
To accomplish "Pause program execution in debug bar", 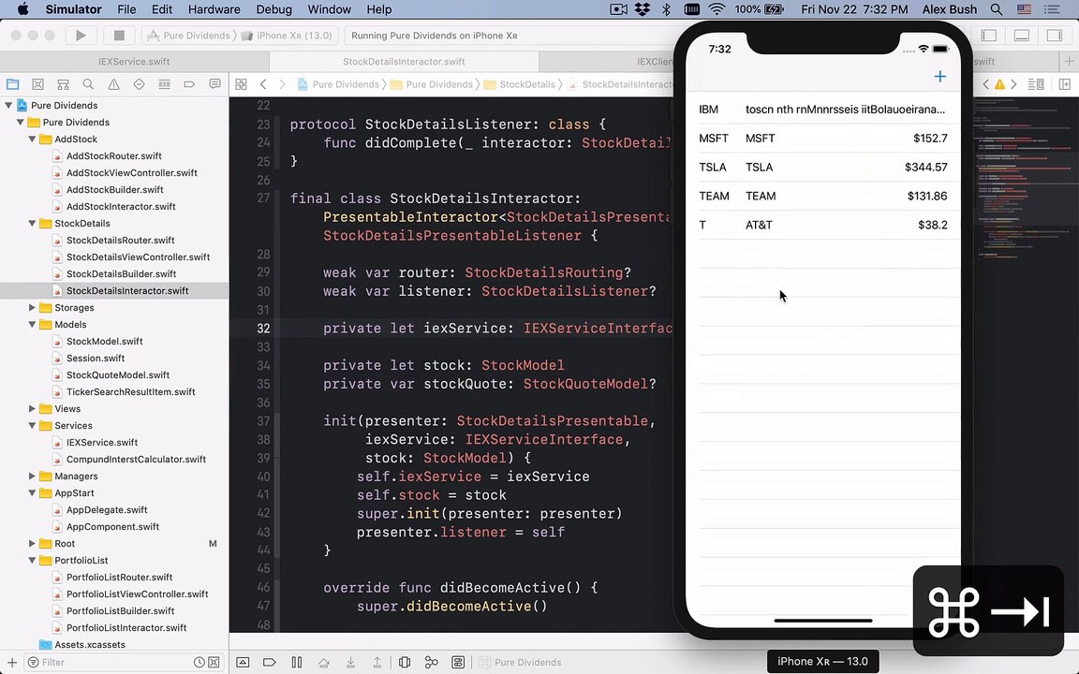I will (297, 662).
